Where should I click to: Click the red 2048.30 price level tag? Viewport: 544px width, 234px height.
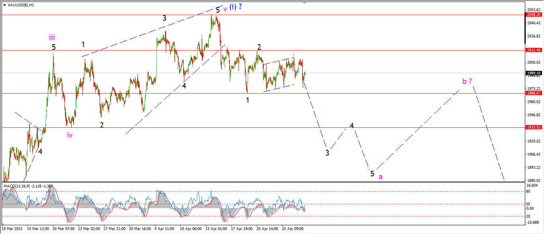pyautogui.click(x=534, y=15)
